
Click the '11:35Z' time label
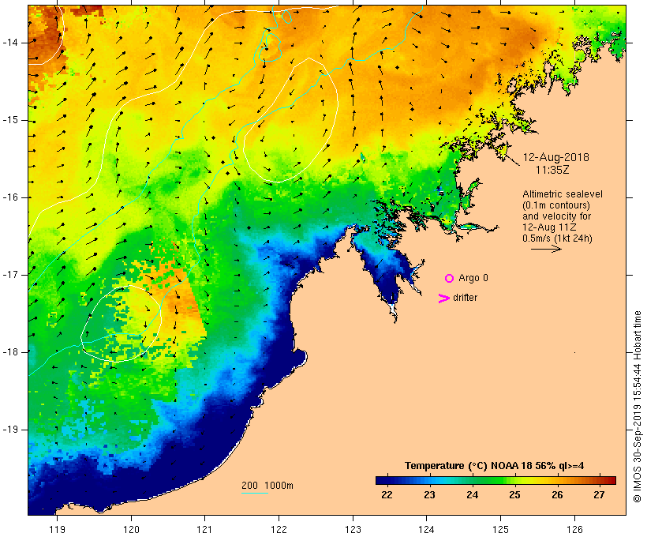[552, 170]
